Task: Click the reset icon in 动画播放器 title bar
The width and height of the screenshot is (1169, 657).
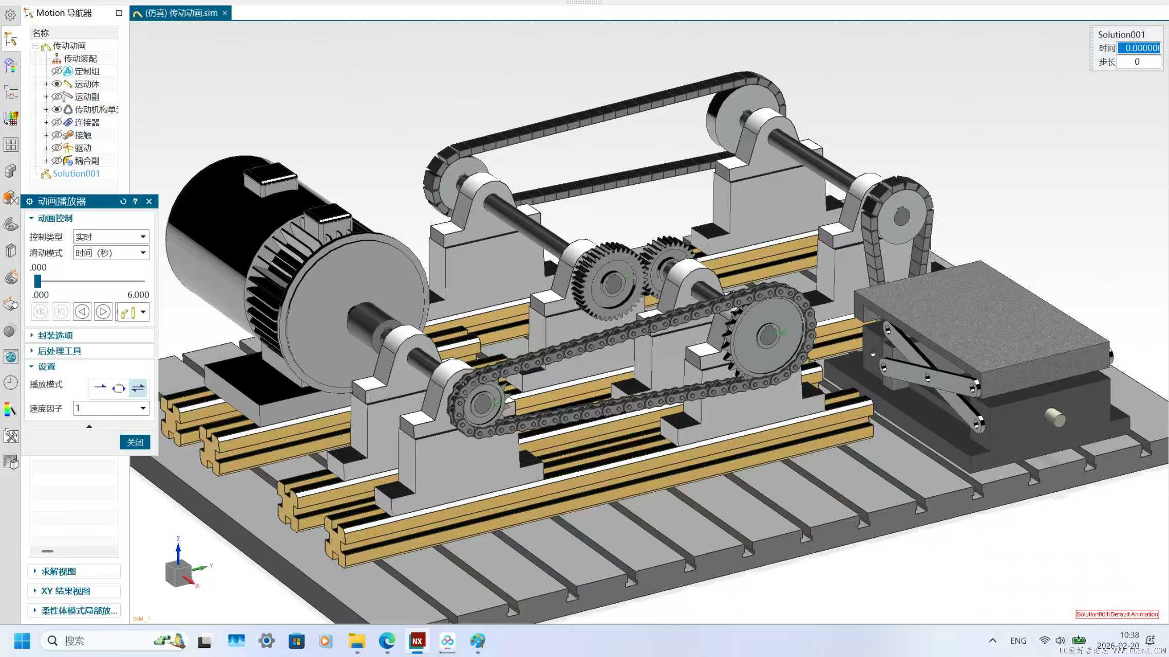Action: point(123,202)
